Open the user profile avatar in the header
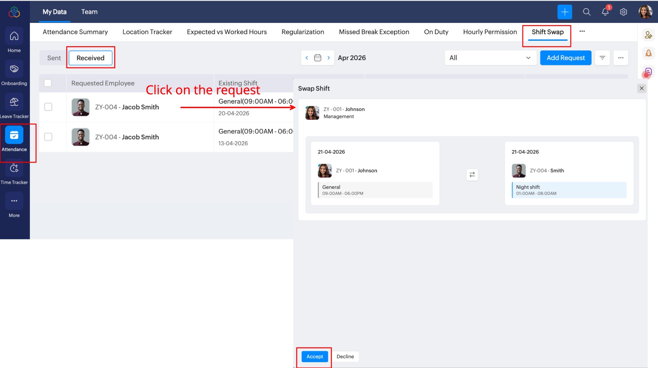Viewport: 658px width, 368px height. (646, 12)
